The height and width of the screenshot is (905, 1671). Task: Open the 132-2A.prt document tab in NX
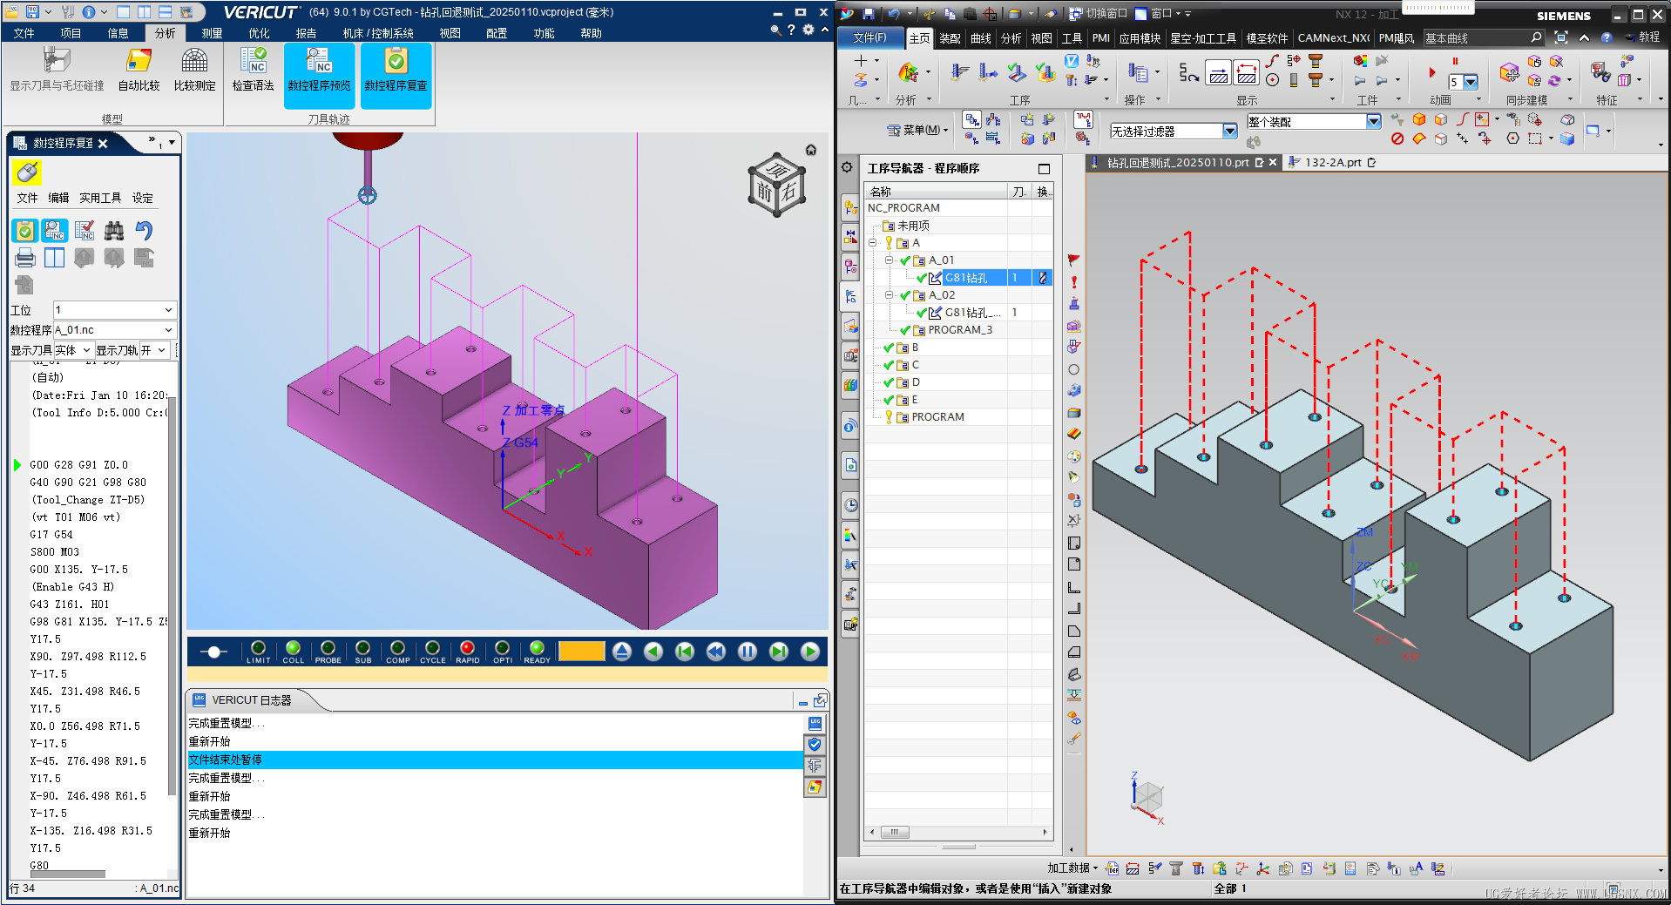coord(1332,163)
